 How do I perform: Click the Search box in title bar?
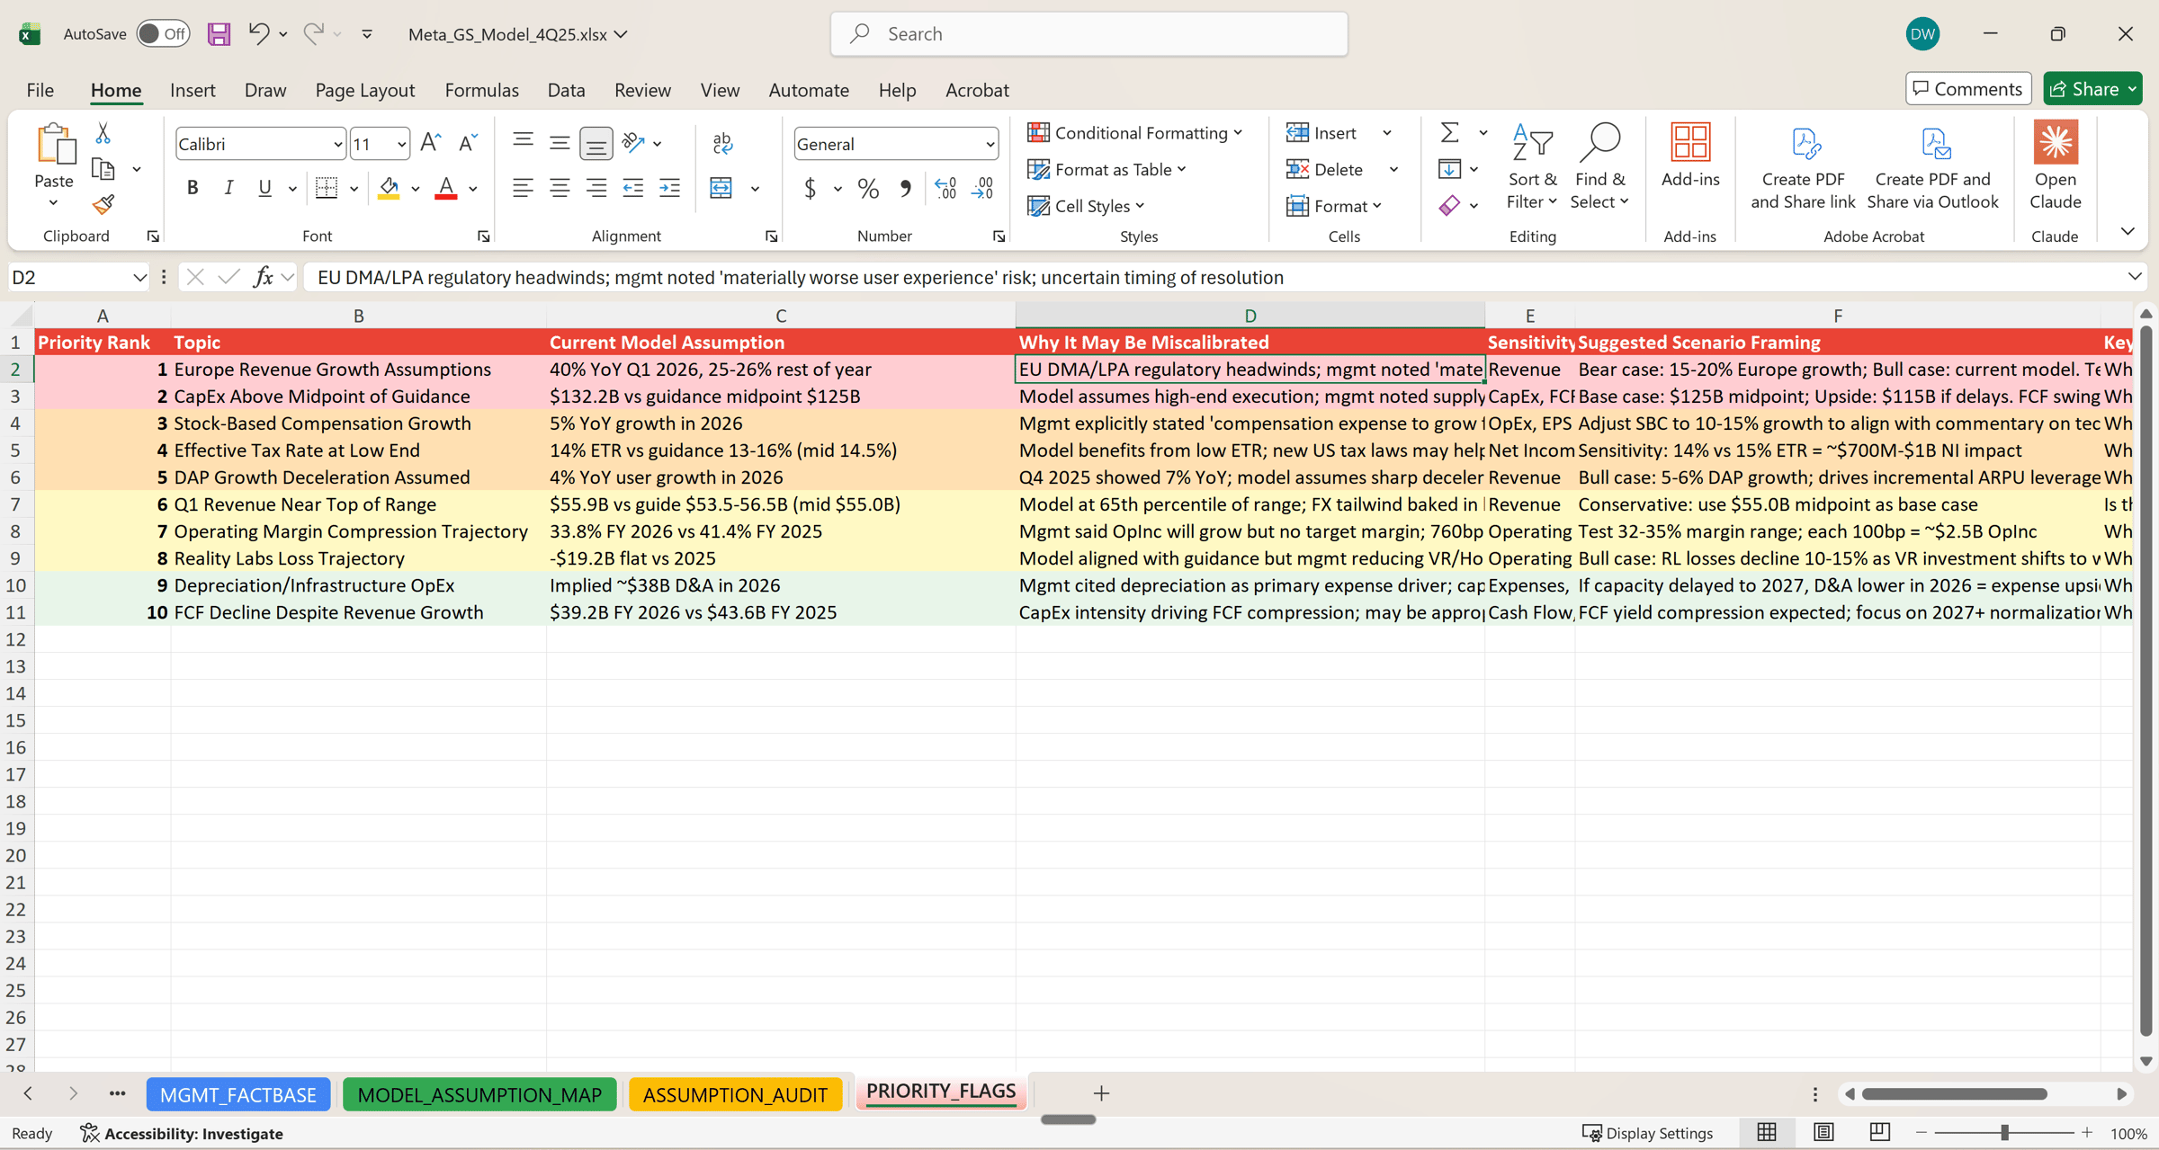(x=1088, y=34)
